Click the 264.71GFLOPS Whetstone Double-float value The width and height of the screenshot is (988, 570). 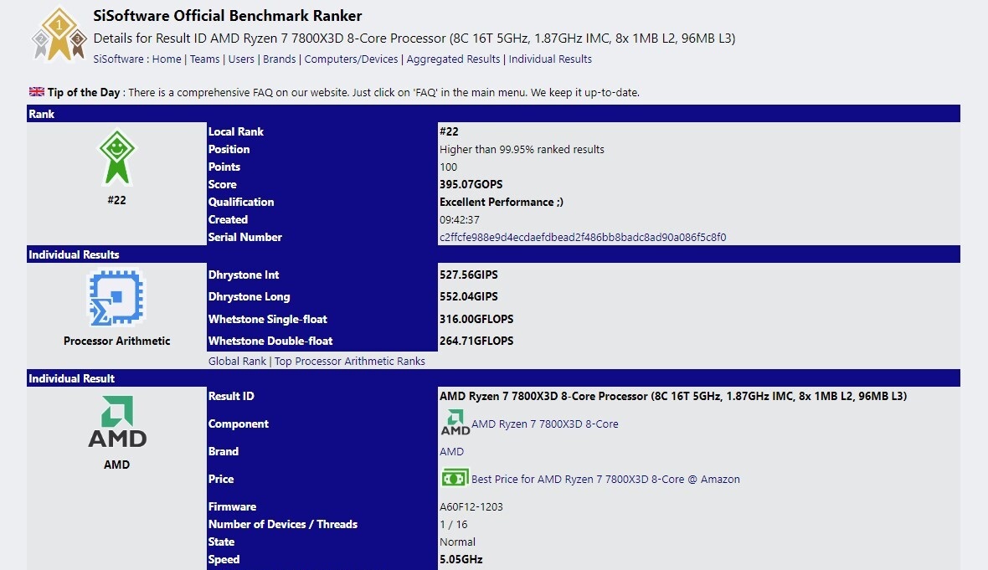coord(476,341)
